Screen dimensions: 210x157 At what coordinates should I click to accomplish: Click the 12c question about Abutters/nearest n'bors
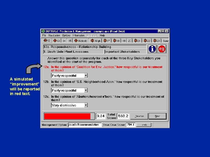(x=108, y=98)
